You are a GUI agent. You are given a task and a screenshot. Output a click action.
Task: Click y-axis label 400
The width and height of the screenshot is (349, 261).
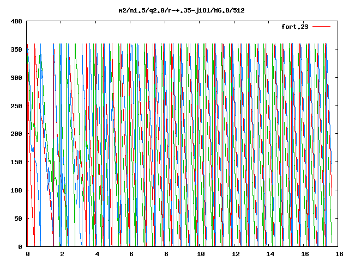pyautogui.click(x=16, y=21)
